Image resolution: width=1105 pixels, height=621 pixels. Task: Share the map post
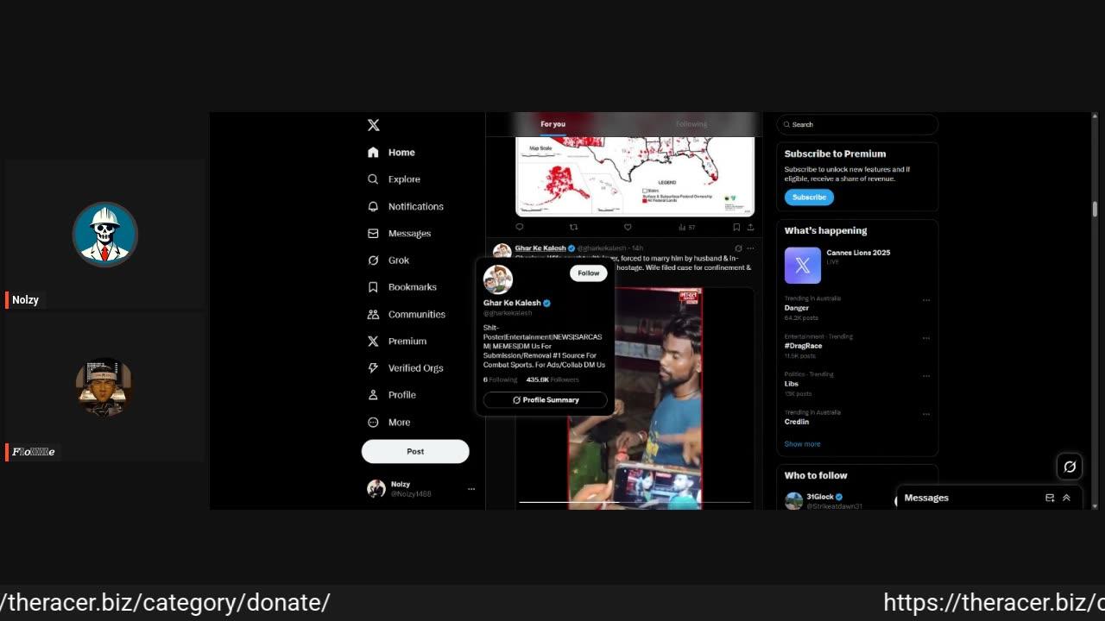[750, 227]
